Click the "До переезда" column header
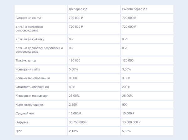 click(78, 9)
